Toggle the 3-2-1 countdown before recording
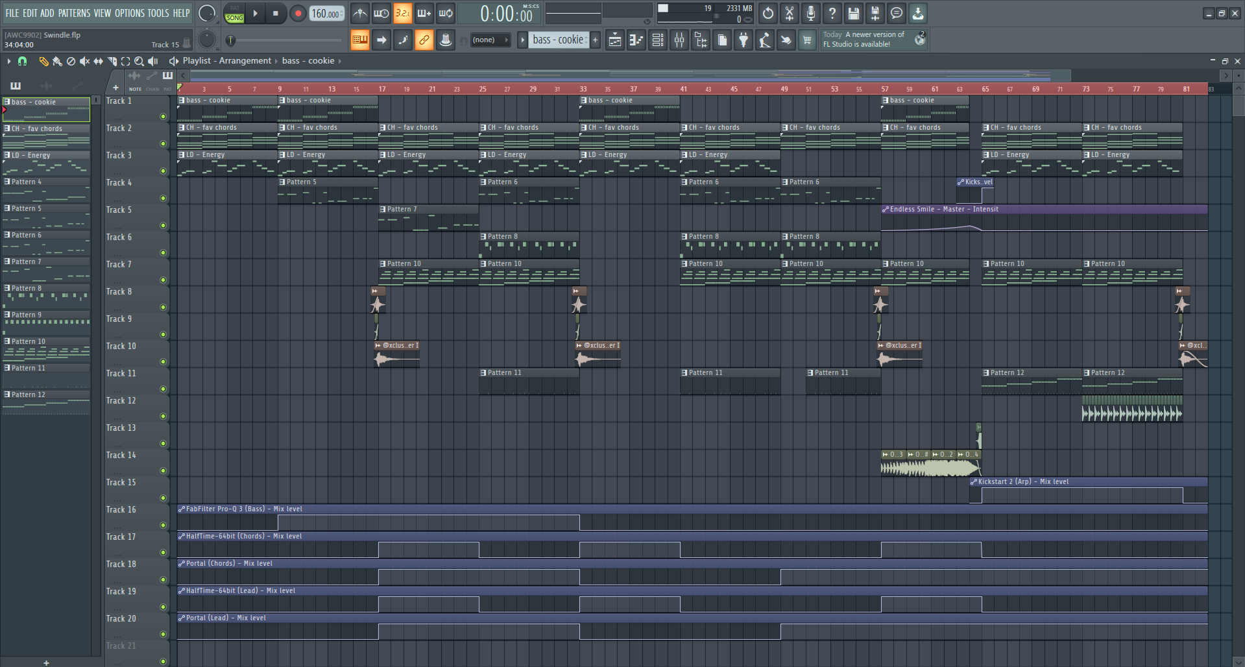 tap(403, 13)
